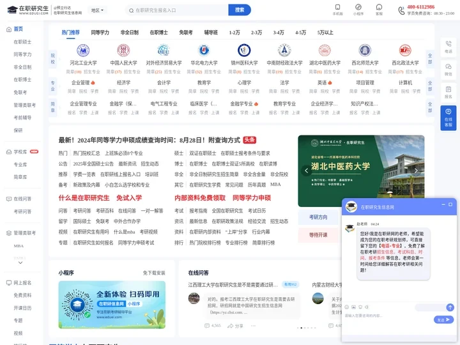This screenshot has width=460, height=345.
Task: Open the 企业管理 major link
Action: coord(80,82)
